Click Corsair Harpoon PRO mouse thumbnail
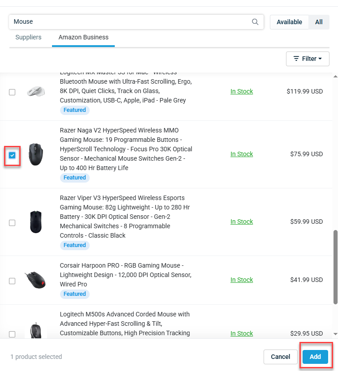Screen dimensions: 338x371 tap(35, 280)
